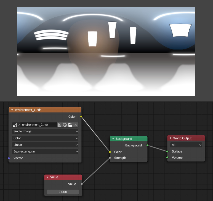
Task: Click the Background node Strength input socket
Action: (110, 158)
